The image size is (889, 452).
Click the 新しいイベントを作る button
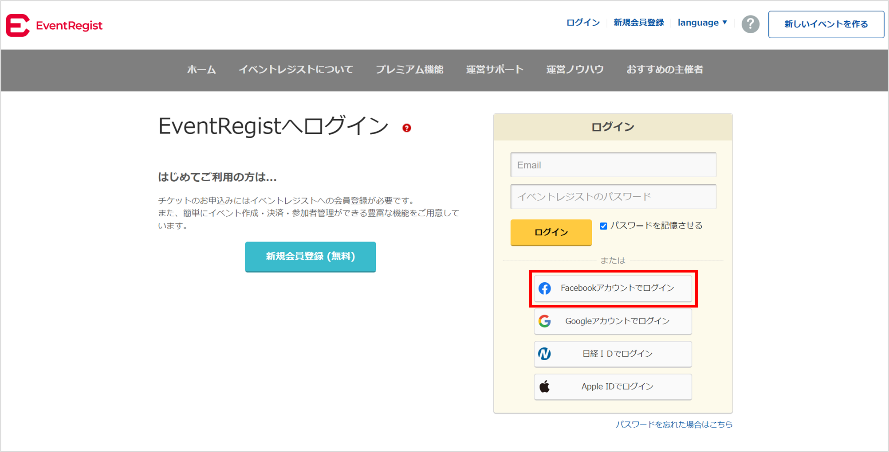coord(826,24)
